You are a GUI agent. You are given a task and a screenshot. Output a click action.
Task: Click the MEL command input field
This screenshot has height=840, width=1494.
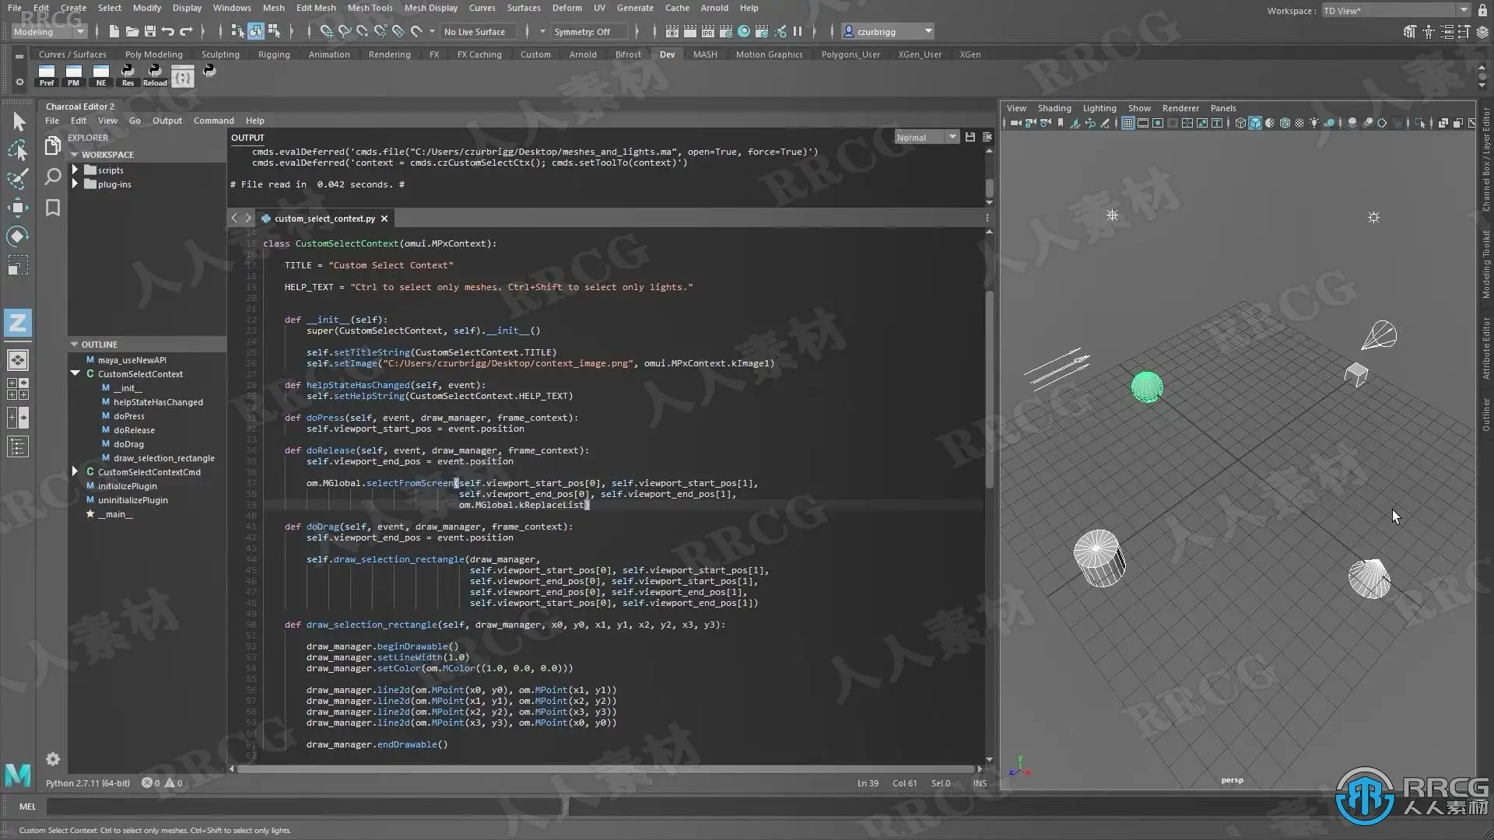[303, 807]
